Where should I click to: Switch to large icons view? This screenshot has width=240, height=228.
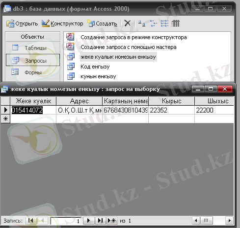[142, 23]
